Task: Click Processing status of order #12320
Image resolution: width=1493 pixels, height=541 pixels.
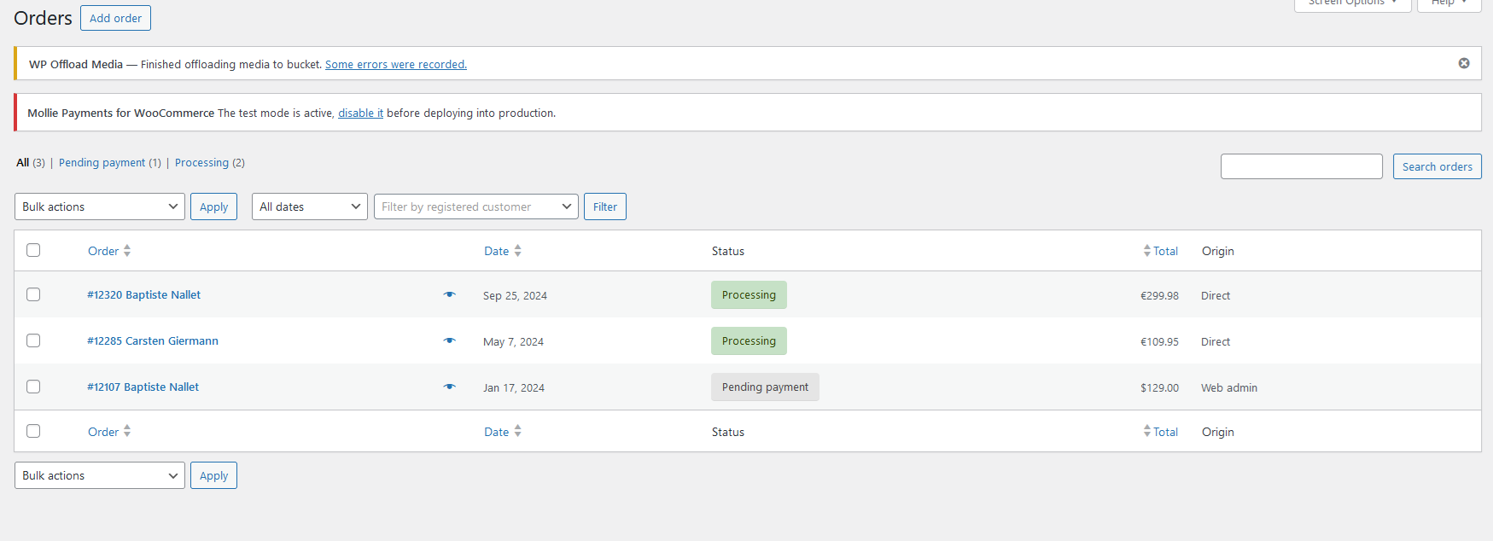Action: 749,294
